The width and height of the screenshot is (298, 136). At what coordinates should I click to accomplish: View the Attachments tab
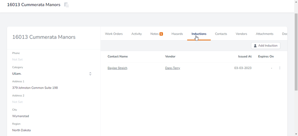click(x=264, y=34)
